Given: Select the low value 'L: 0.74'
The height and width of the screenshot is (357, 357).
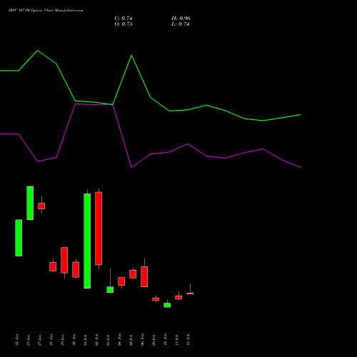Looking at the screenshot, I should 181,24.
